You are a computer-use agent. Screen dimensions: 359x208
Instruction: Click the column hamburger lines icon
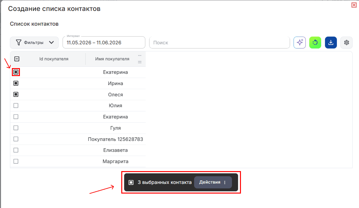(140, 62)
